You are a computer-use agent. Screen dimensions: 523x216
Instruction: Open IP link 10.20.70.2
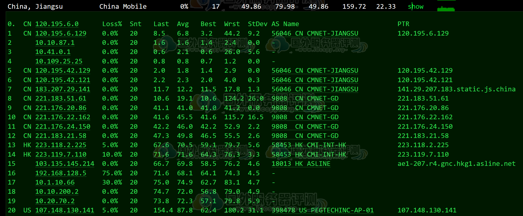[55, 201]
